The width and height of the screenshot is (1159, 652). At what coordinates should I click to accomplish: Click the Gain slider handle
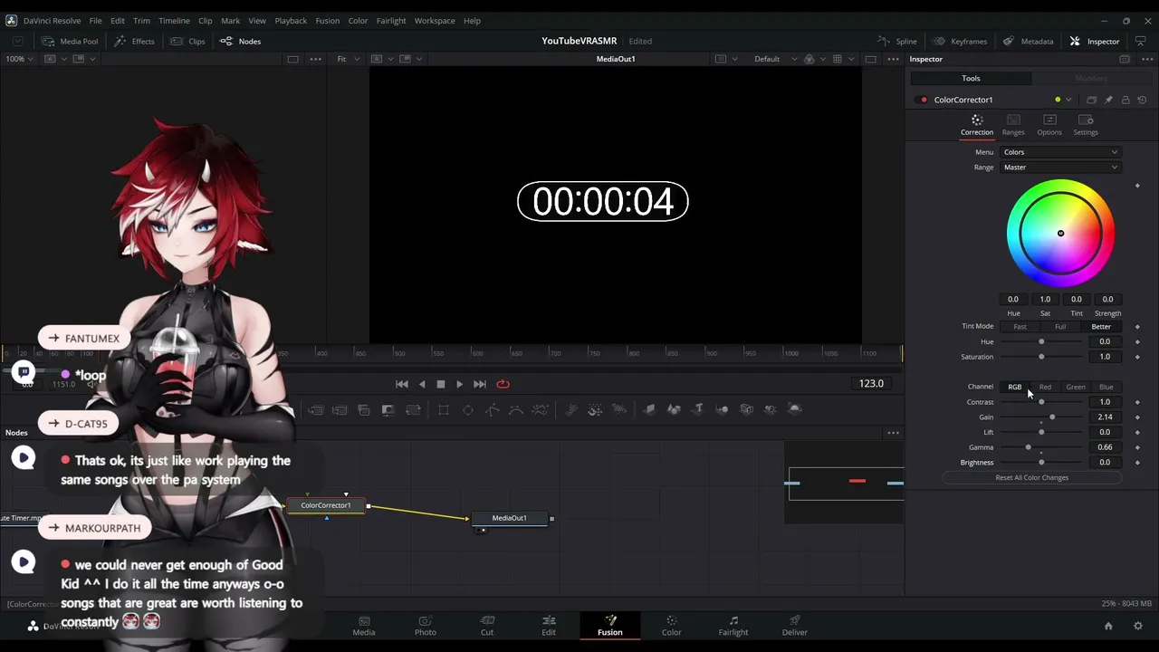click(x=1052, y=417)
